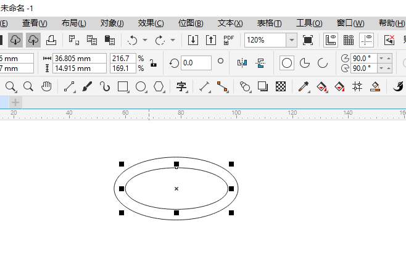Decrease the ending angle with down arrow

pyautogui.click(x=381, y=68)
